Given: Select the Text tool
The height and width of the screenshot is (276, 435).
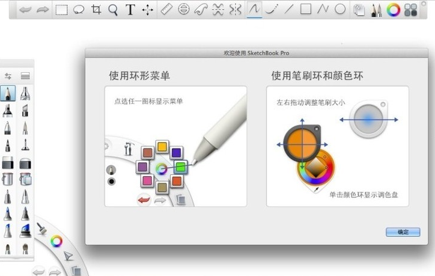Looking at the screenshot, I should pyautogui.click(x=130, y=10).
